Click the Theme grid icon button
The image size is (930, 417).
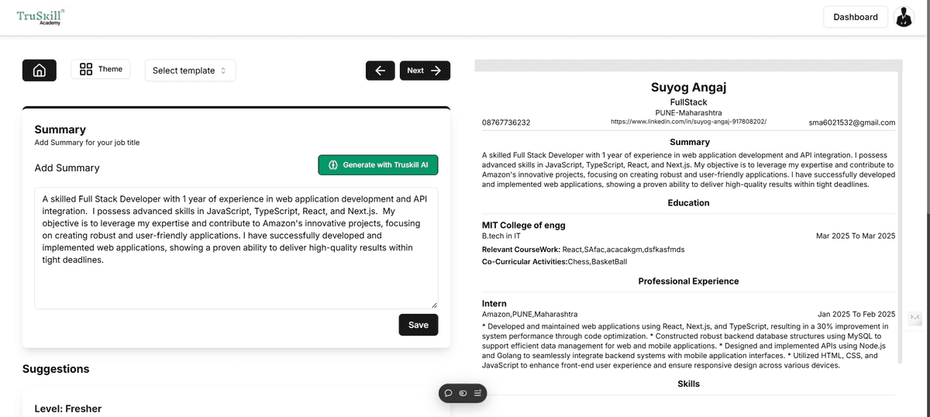(x=101, y=69)
